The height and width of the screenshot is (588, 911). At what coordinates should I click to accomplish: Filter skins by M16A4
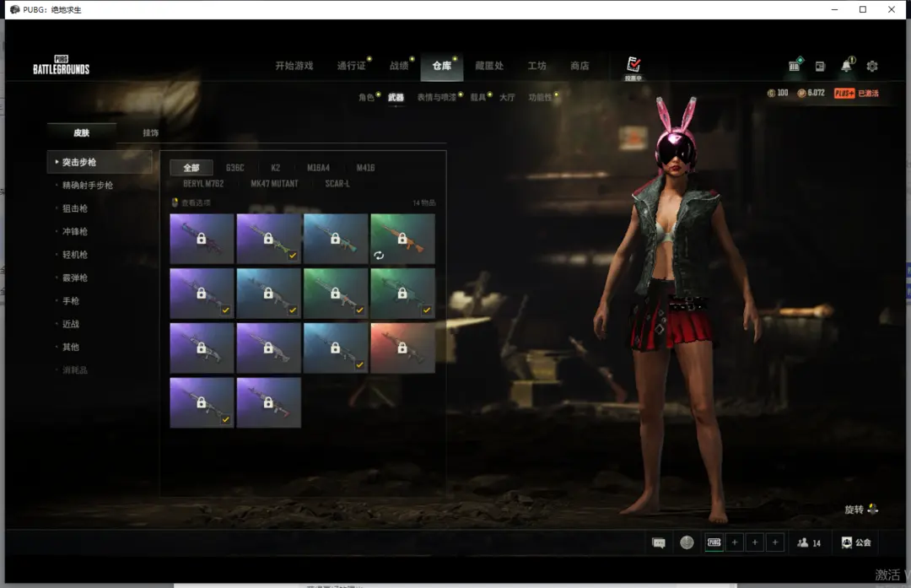318,168
